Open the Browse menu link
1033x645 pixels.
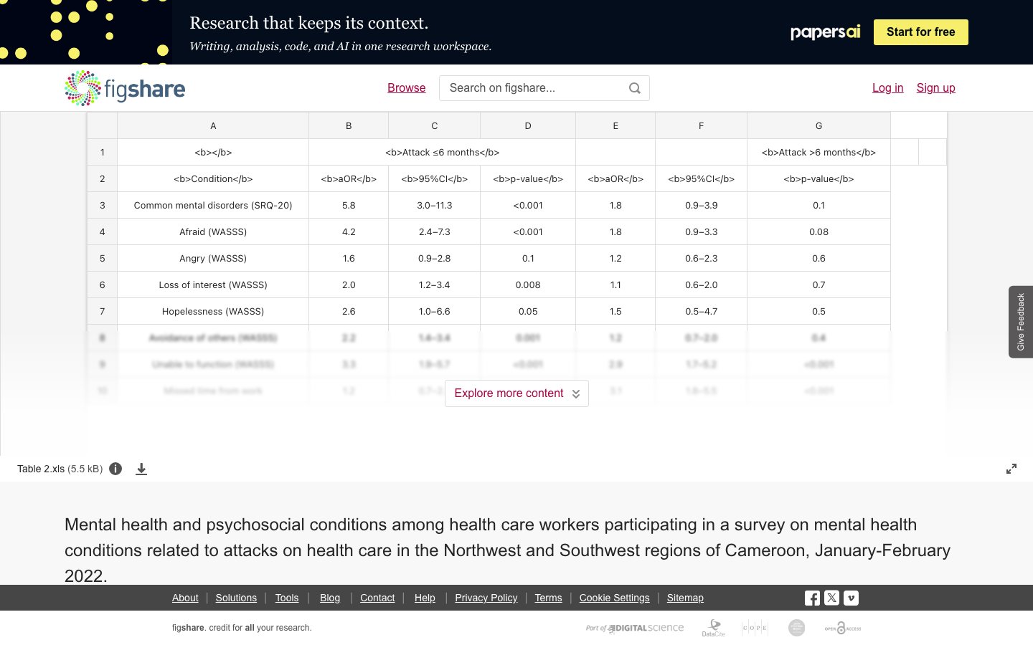[x=407, y=88]
